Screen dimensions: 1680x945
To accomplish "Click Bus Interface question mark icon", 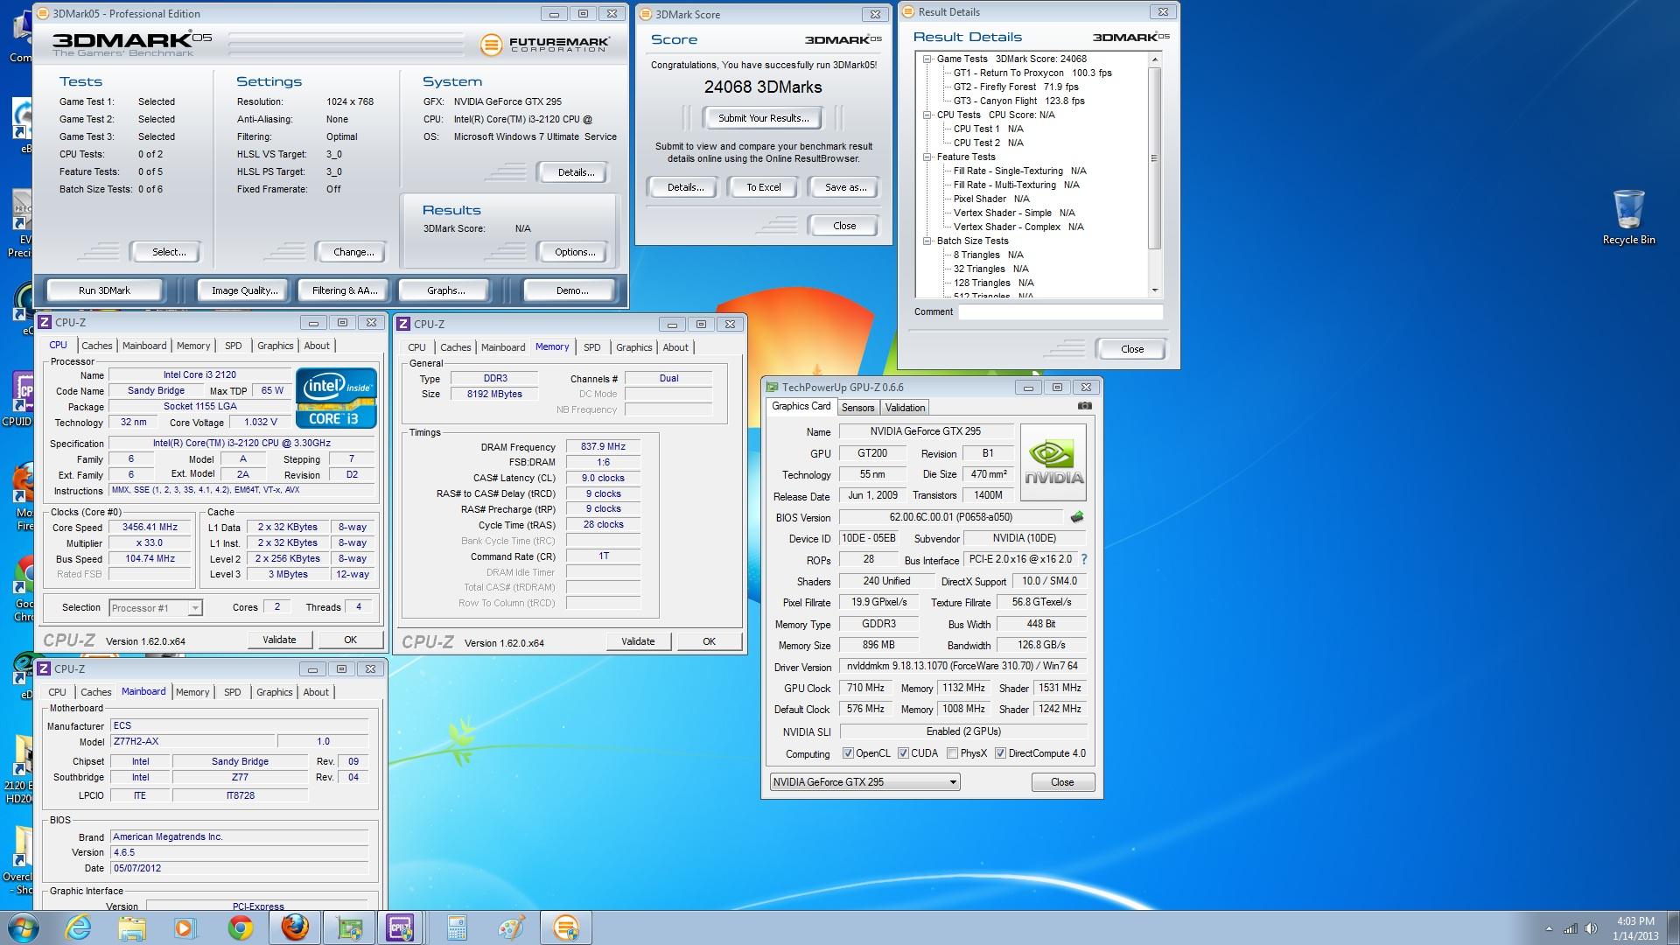I will tap(1084, 559).
